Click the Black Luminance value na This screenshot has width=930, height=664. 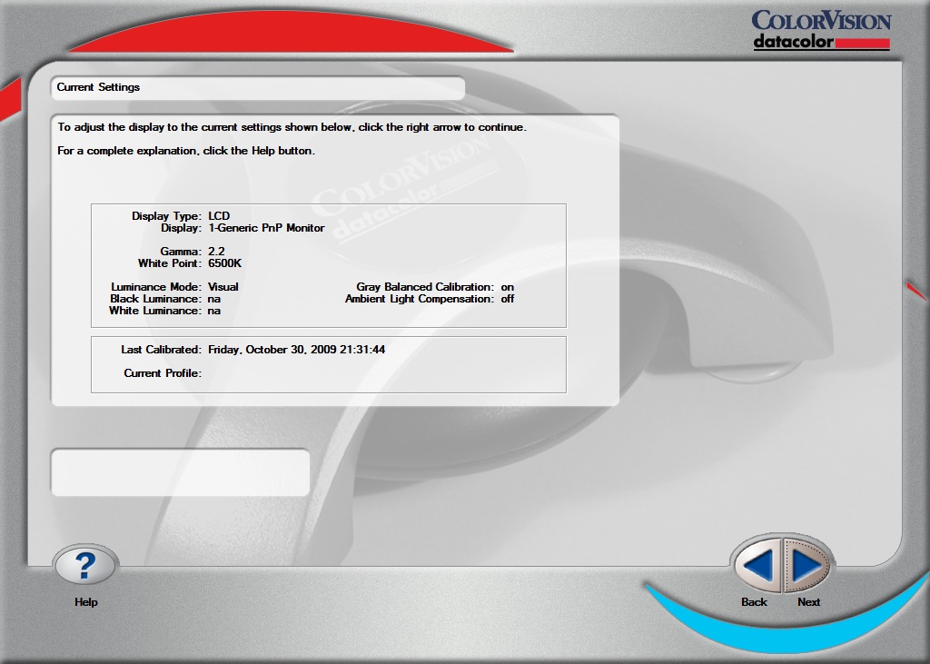click(214, 299)
